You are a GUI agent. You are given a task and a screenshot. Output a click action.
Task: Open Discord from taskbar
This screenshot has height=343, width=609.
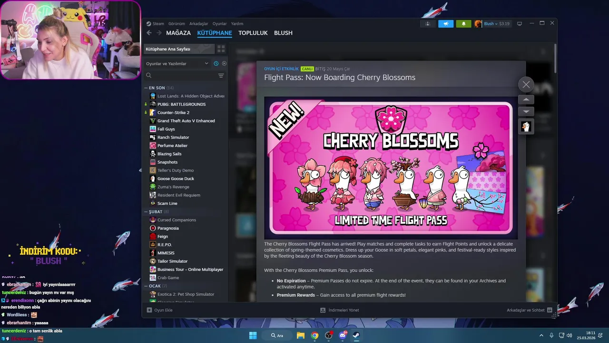pyautogui.click(x=343, y=335)
